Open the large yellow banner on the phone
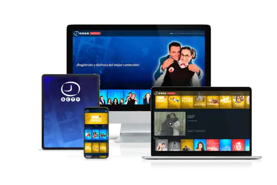Screen dimensions: 277x185 click(96, 119)
